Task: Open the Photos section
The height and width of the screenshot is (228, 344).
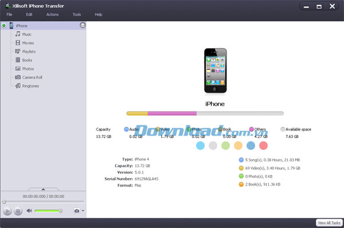Action: pos(28,68)
